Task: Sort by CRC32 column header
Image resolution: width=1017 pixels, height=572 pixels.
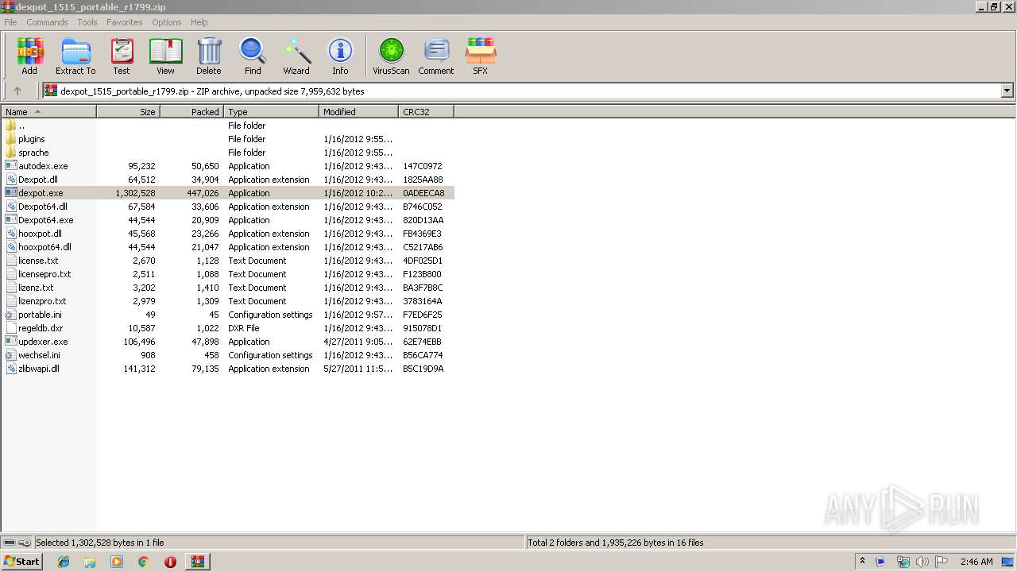Action: click(427, 112)
